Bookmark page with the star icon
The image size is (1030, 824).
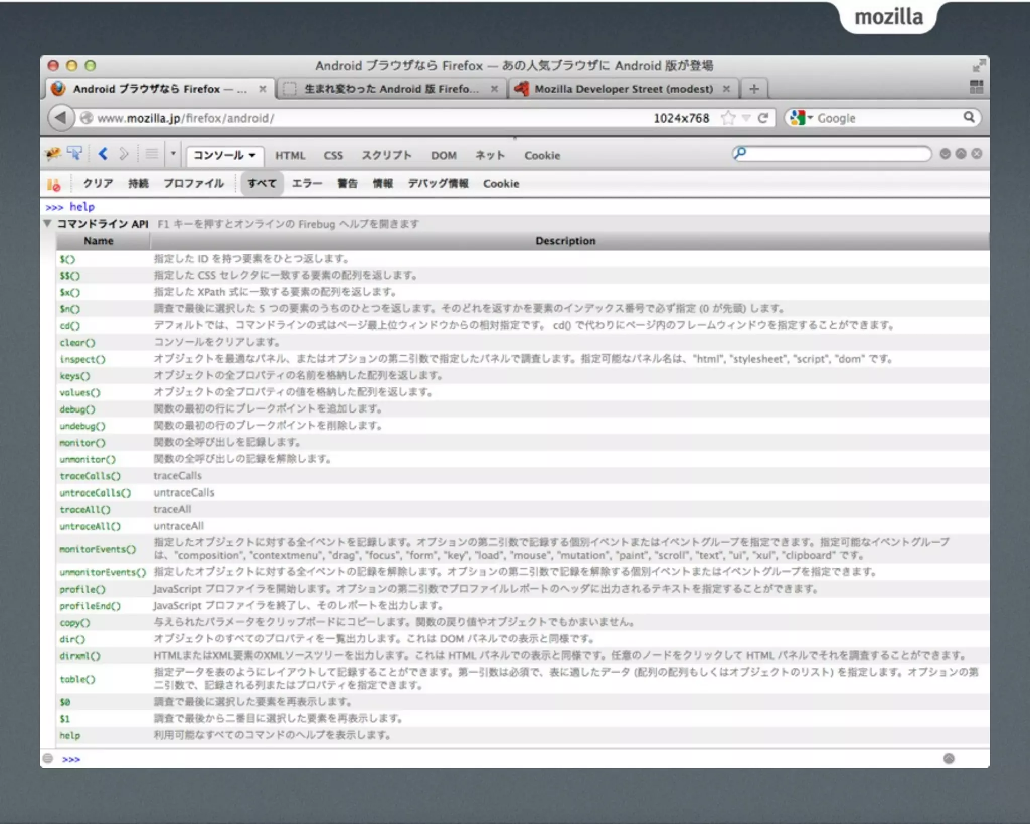coord(727,118)
